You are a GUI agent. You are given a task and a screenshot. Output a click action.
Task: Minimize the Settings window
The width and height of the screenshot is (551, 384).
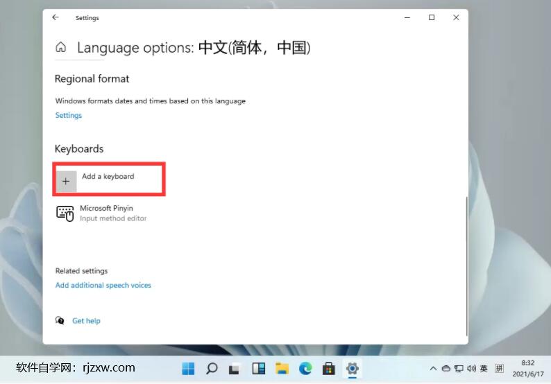pos(407,17)
